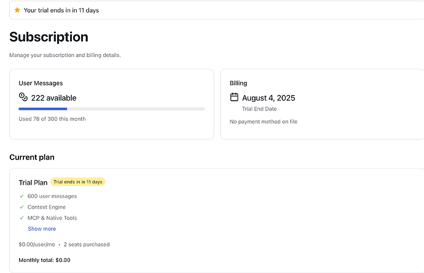The width and height of the screenshot is (424, 273).
Task: Click the coins icon beside 222 available
Action: point(23,97)
